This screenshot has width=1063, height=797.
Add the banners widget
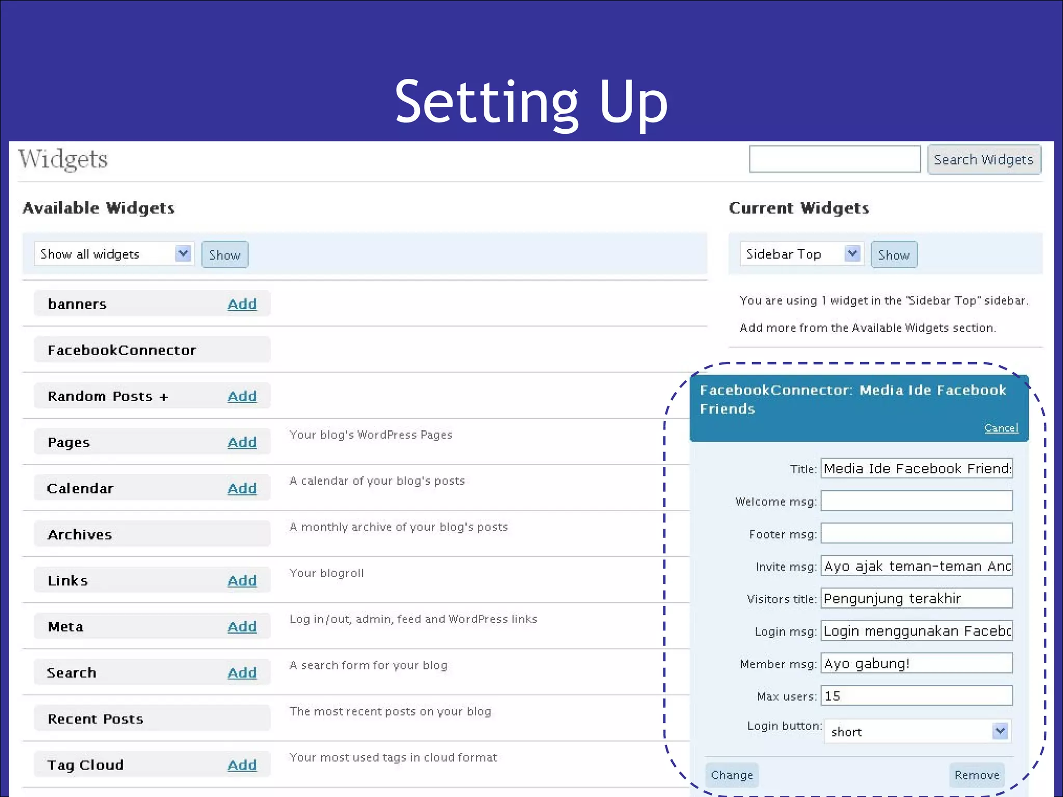coord(242,304)
